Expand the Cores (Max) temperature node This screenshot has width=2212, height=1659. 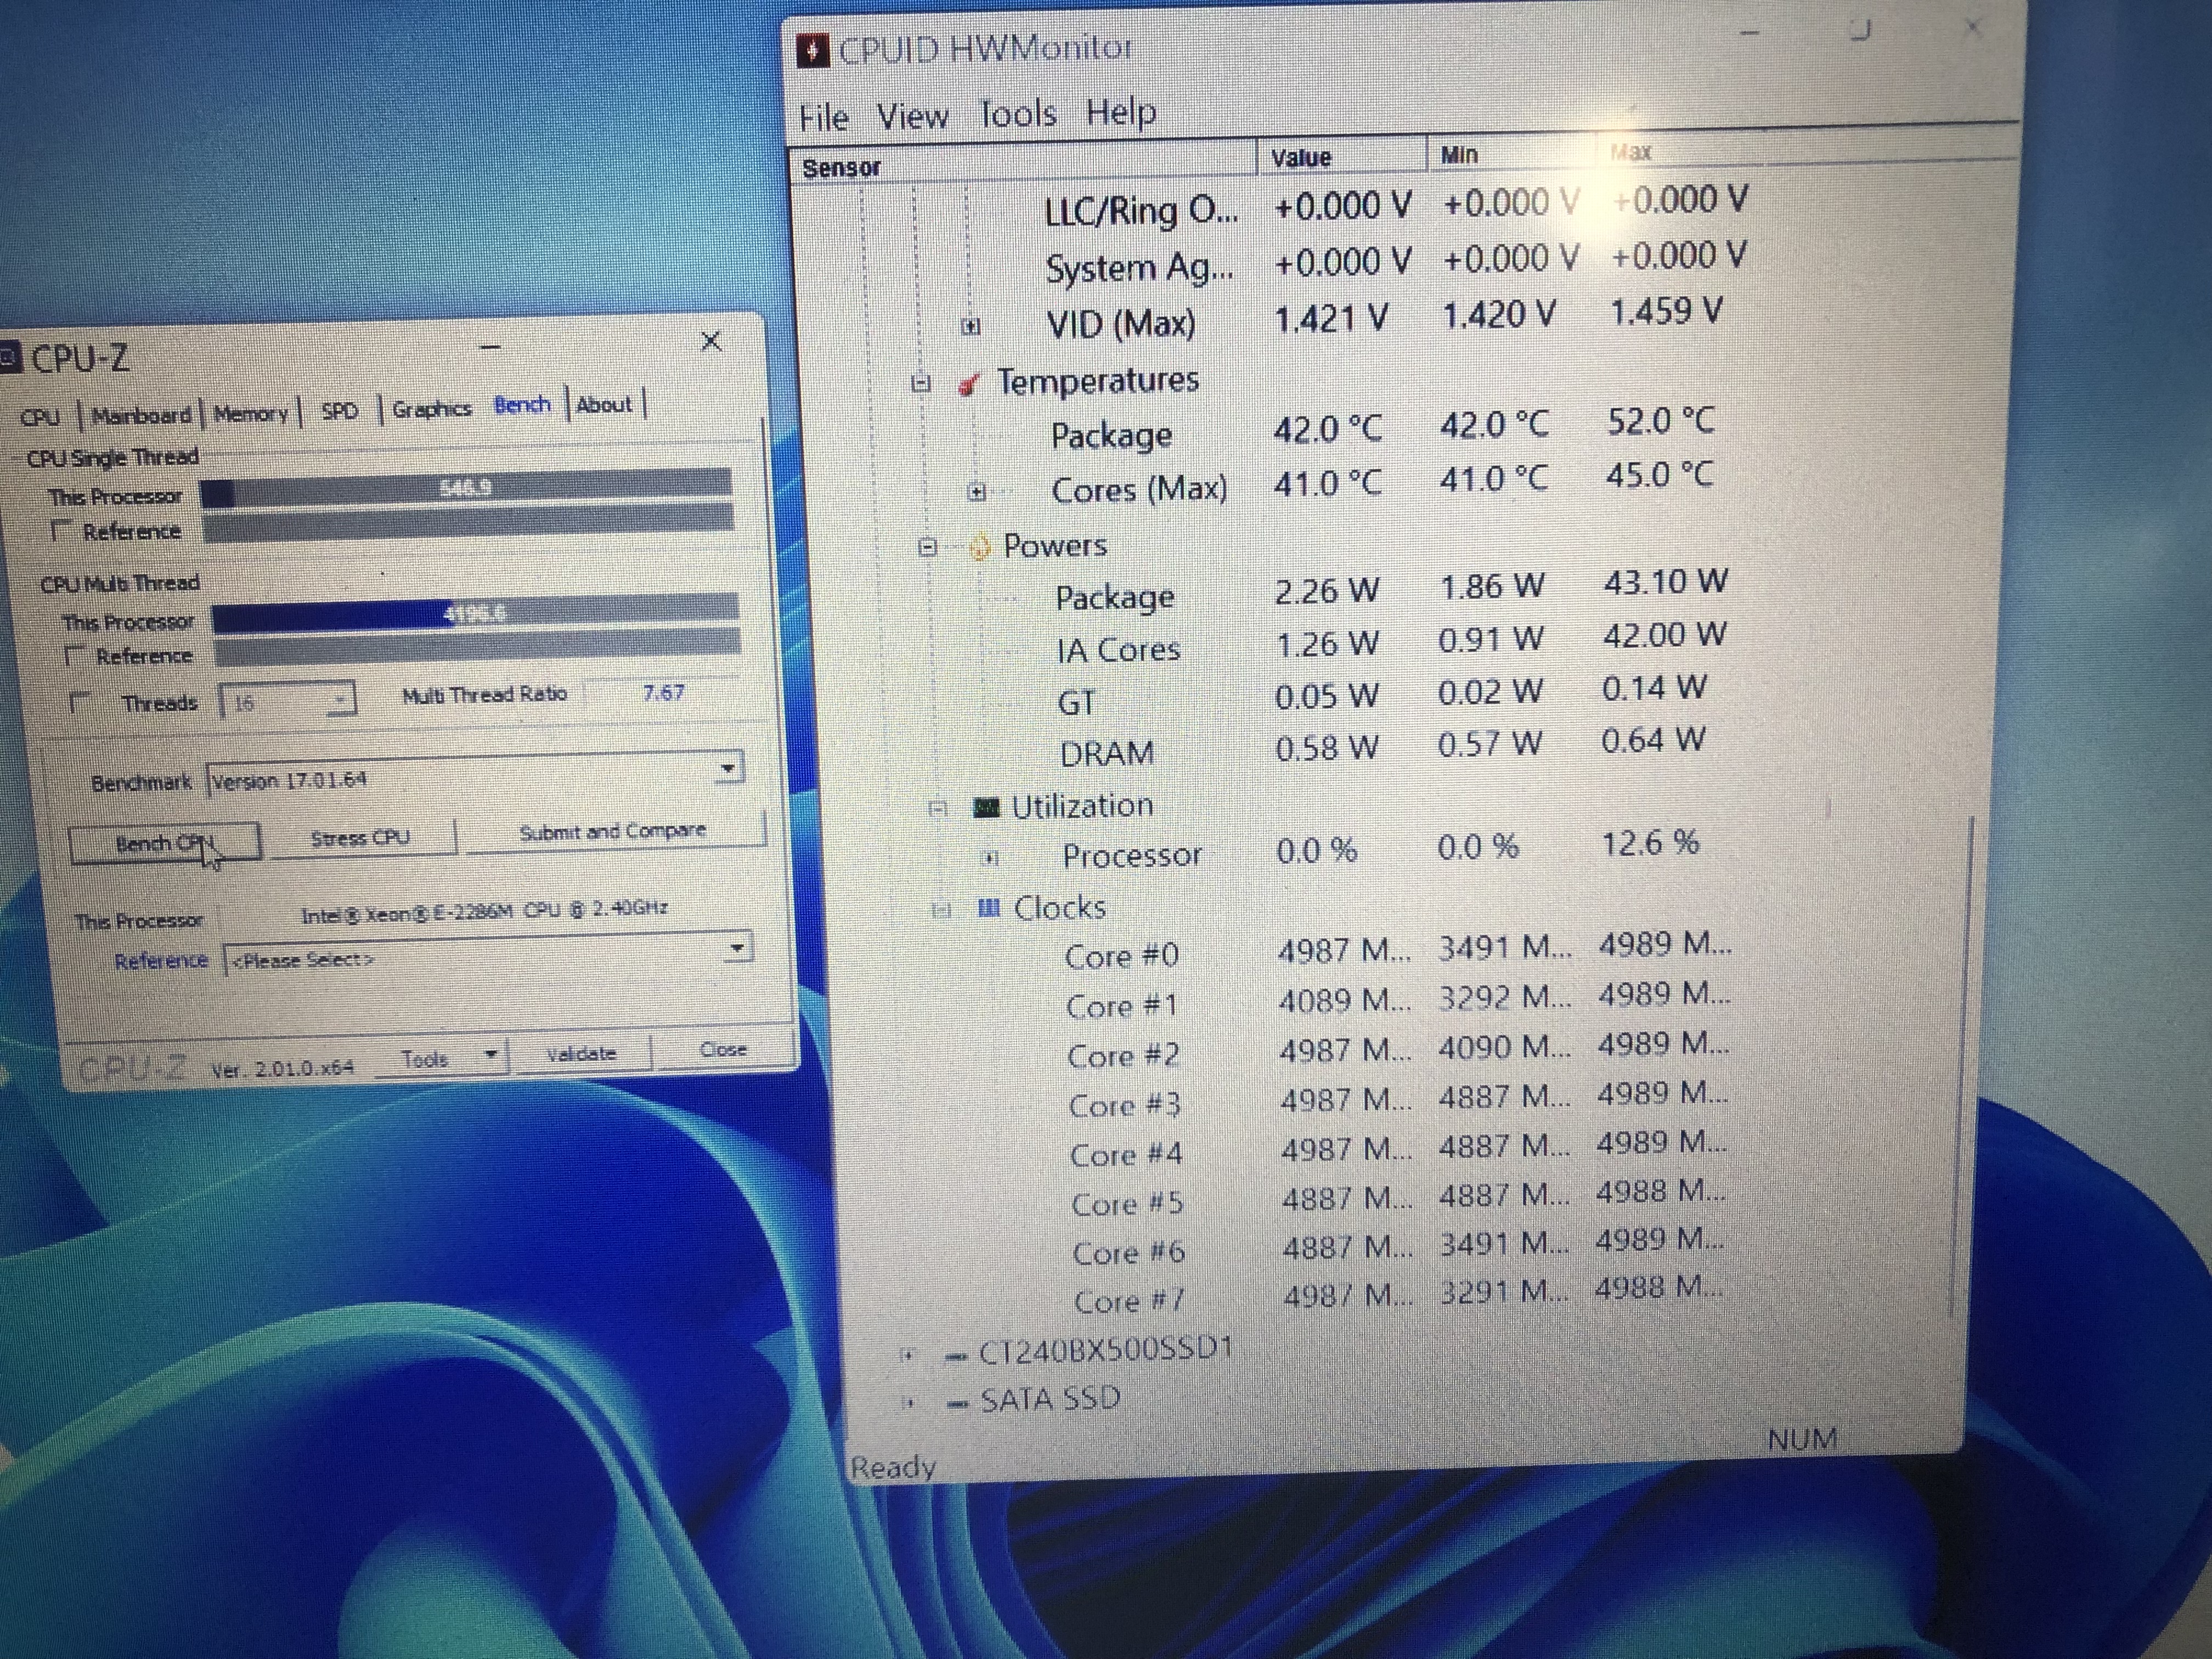point(977,492)
